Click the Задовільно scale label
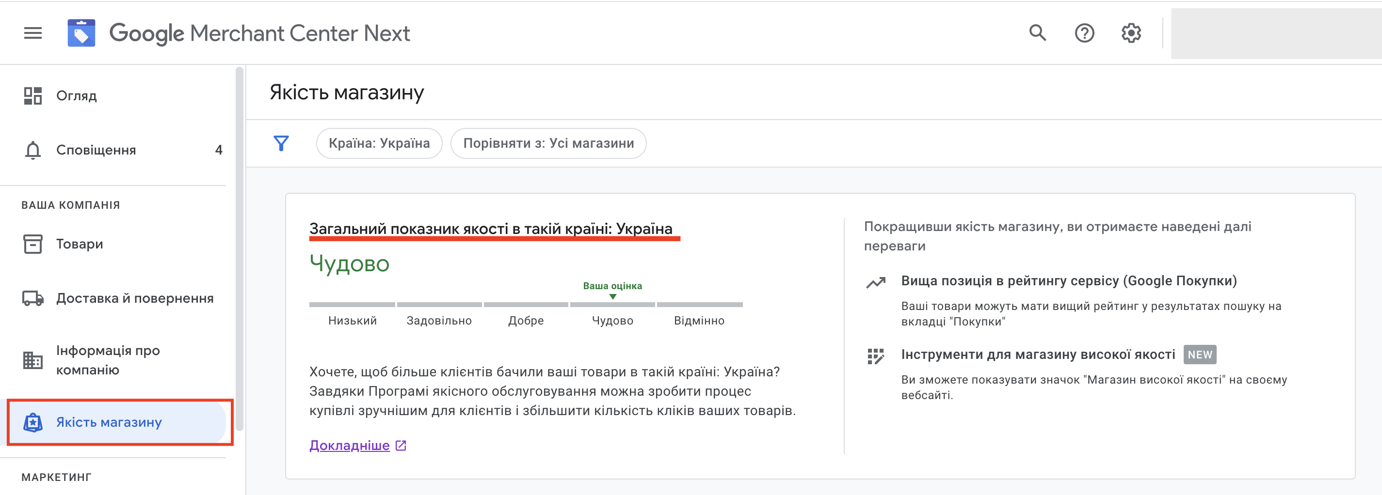 [439, 321]
